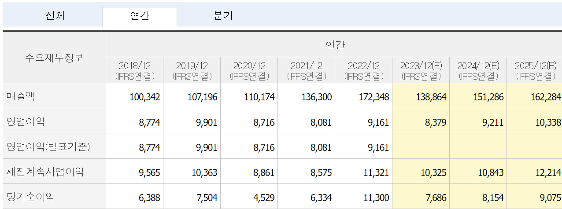The image size is (562, 209).
Task: Click the 138,864 estimated sales value
Action: 431,97
